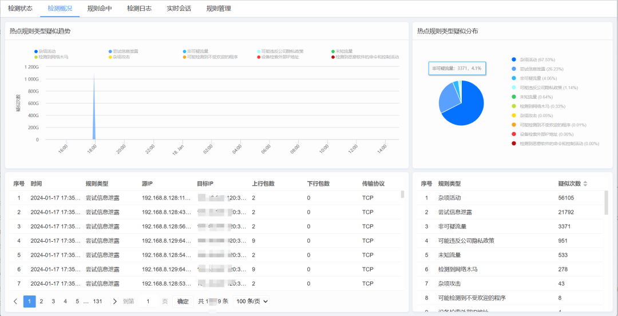
Task: Toggle 设备检索外部IP地址 in trend chart legend
Action: coord(278,57)
